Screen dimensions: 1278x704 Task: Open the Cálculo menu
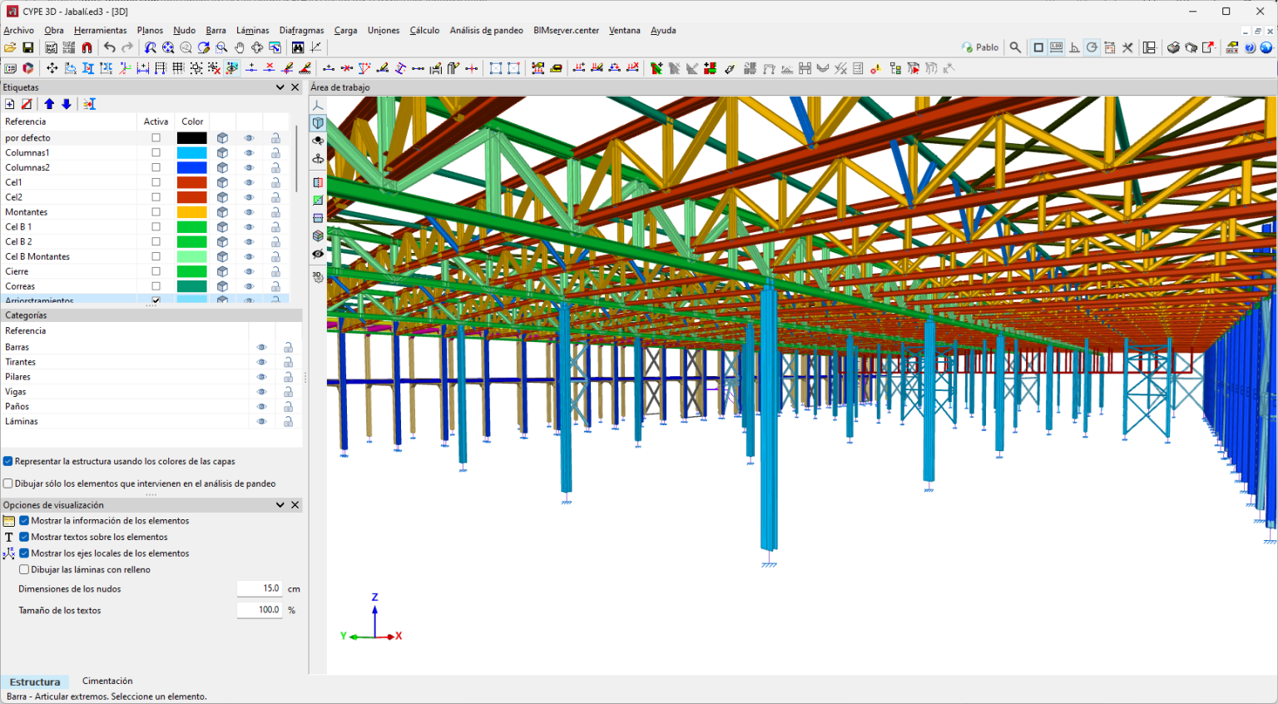pyautogui.click(x=424, y=30)
